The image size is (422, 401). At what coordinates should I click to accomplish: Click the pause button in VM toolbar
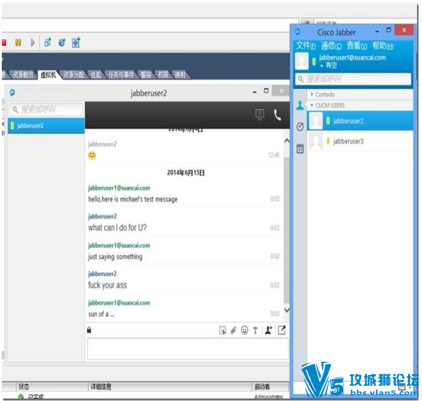tap(18, 42)
